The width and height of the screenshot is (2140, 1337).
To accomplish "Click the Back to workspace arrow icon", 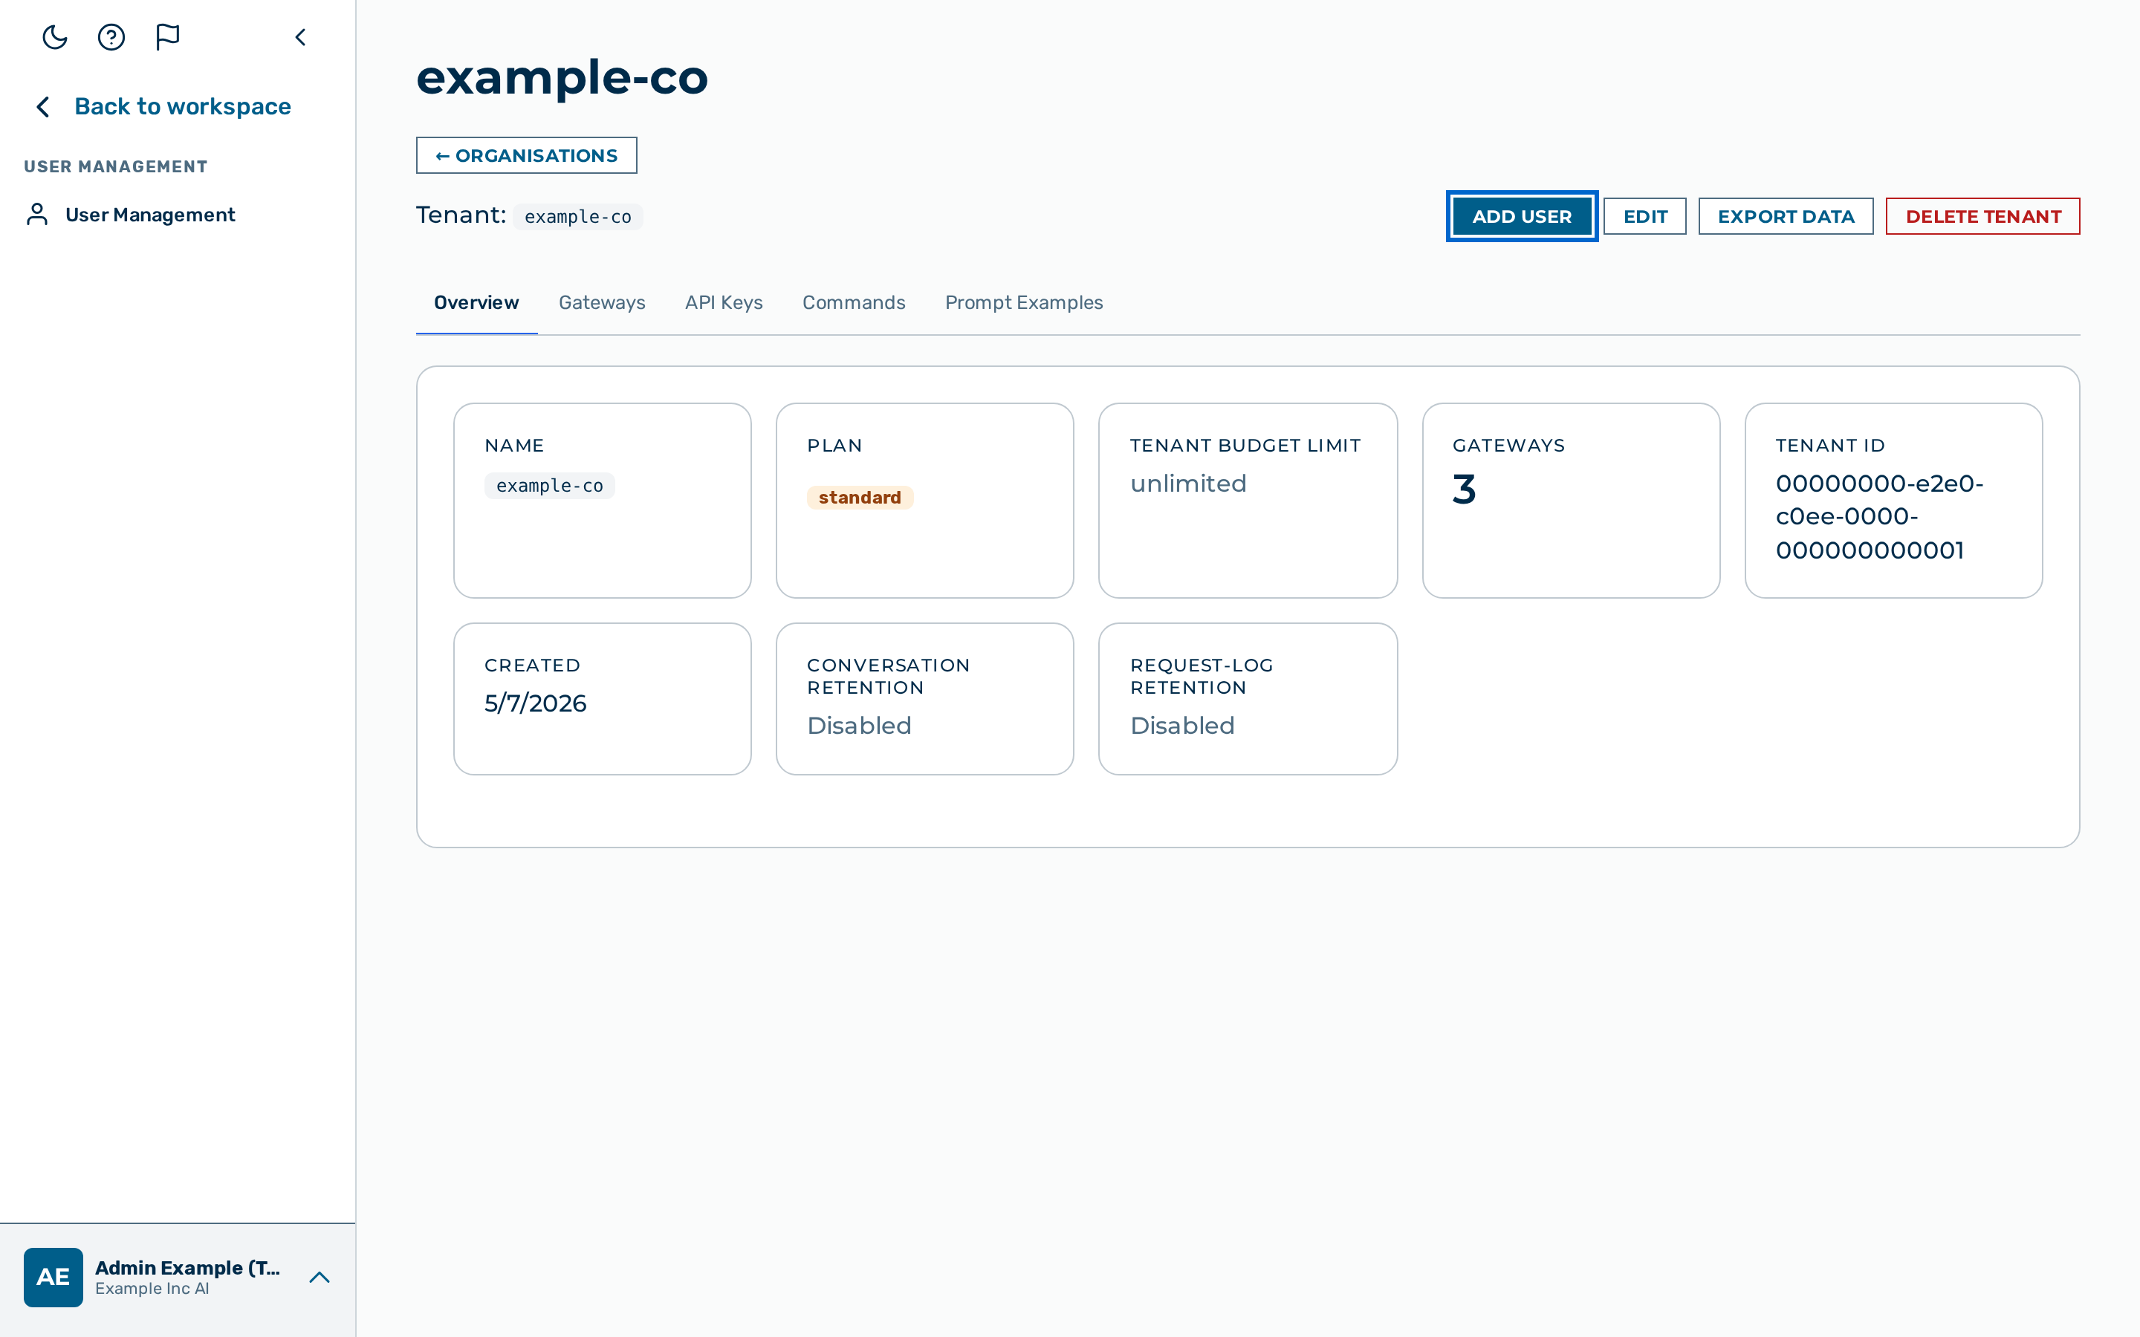I will [42, 107].
